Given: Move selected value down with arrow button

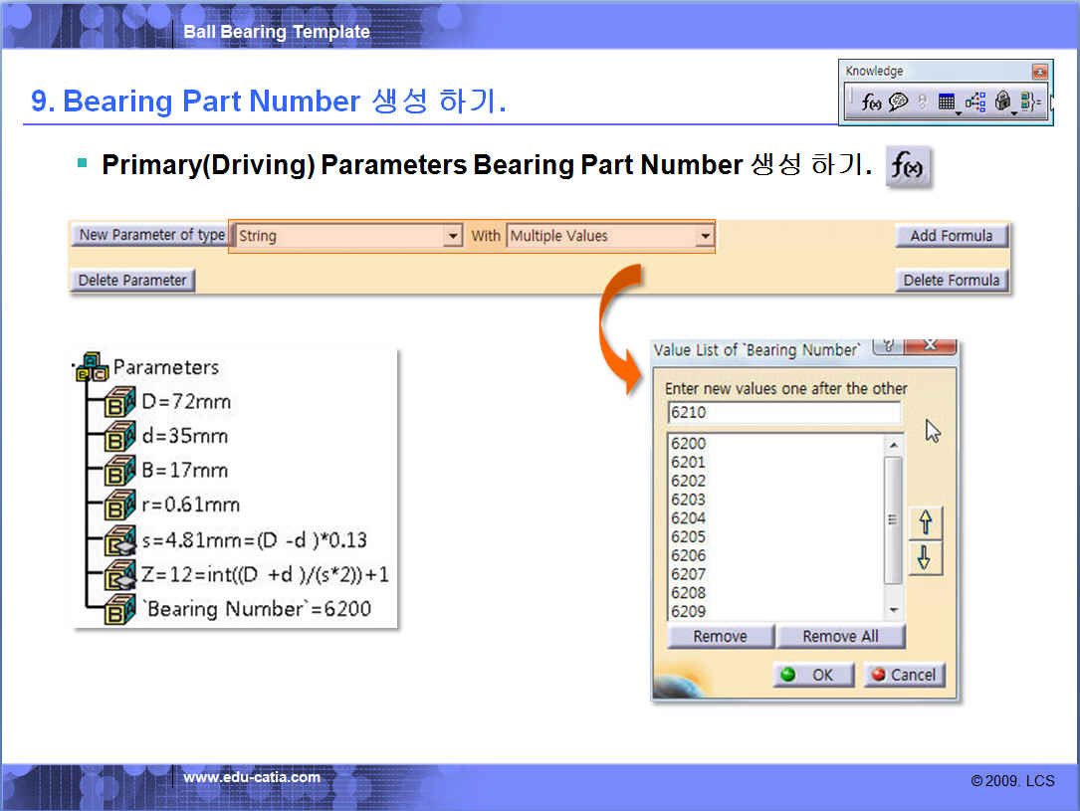Looking at the screenshot, I should pyautogui.click(x=925, y=558).
